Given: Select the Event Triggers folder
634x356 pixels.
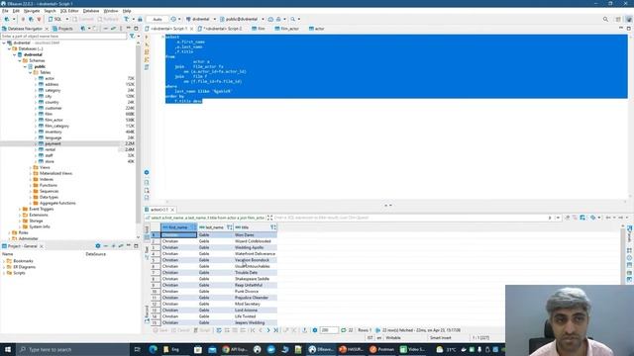Looking at the screenshot, I should 41,209.
